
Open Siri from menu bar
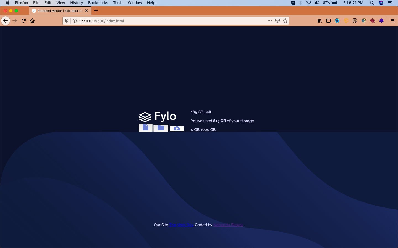coord(381,3)
